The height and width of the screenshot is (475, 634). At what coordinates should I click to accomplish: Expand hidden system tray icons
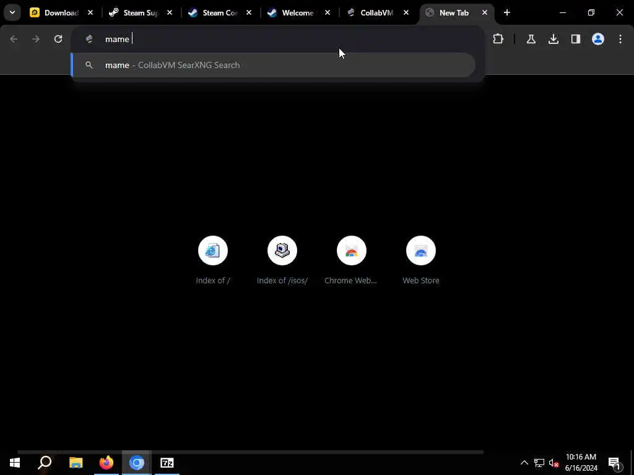524,463
